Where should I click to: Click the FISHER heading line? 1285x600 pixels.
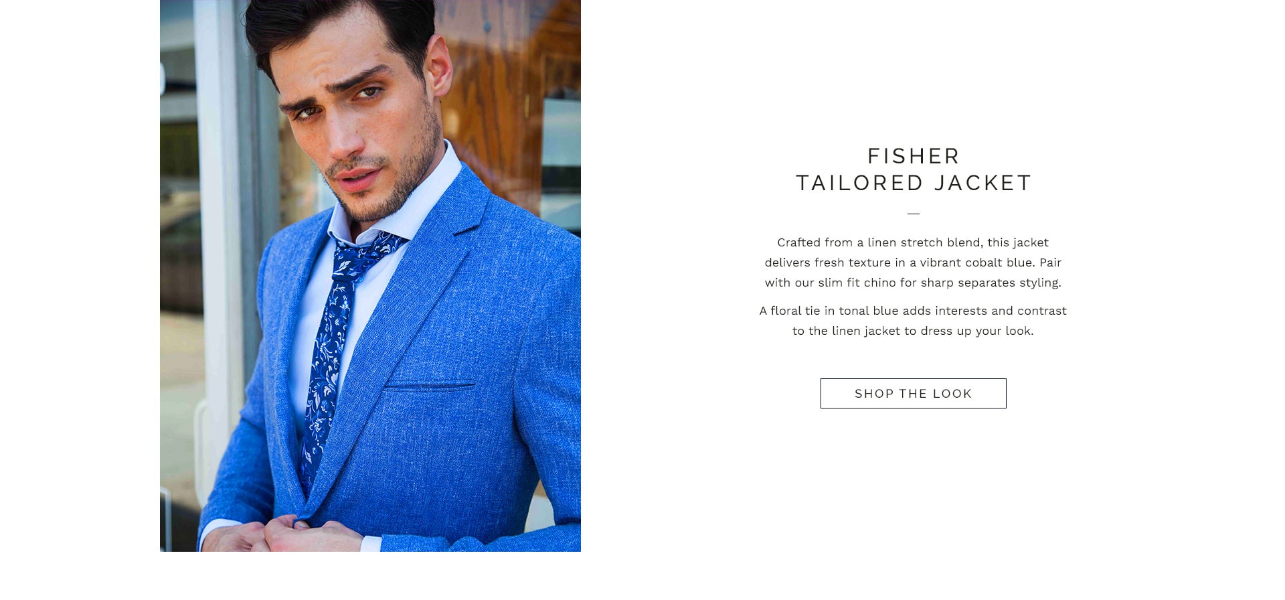(x=914, y=156)
